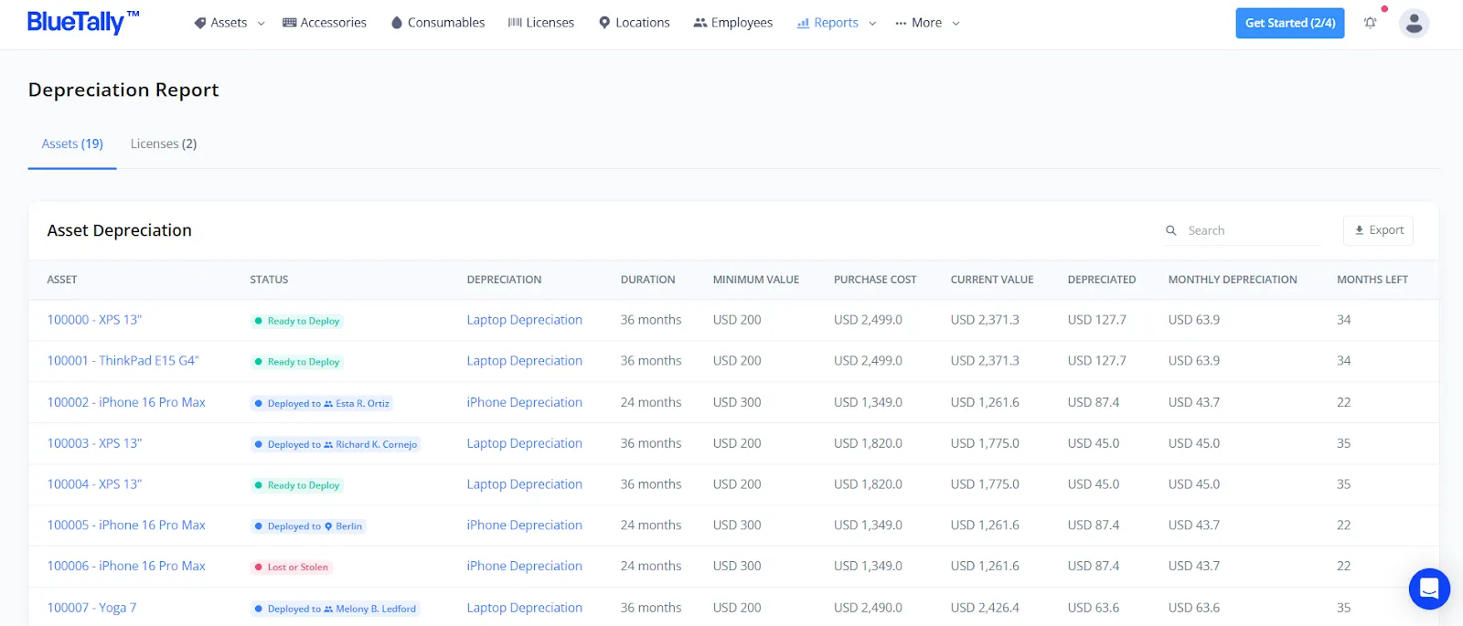
Task: Open the chat support bubble
Action: pos(1429,589)
